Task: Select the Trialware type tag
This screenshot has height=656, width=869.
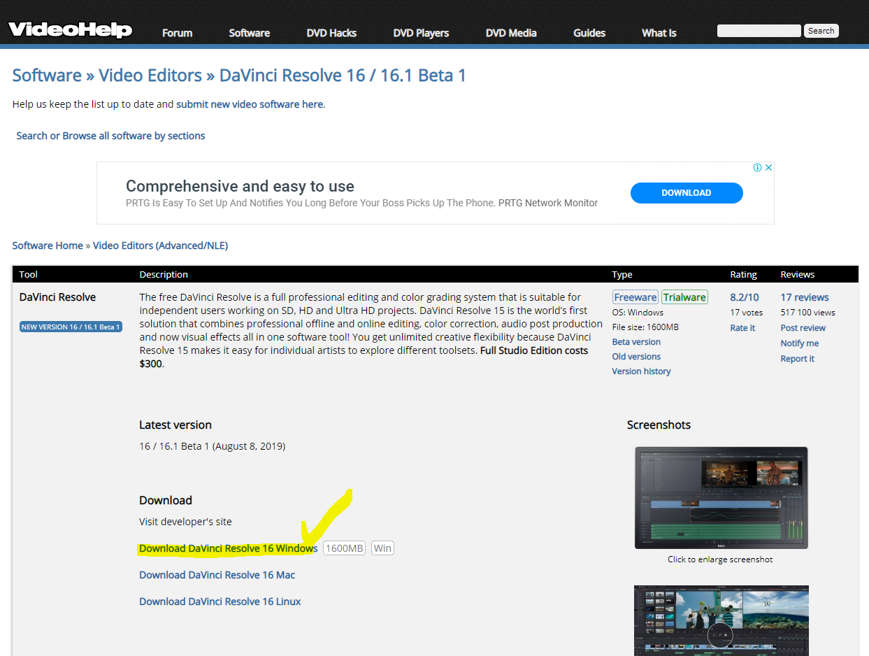Action: tap(684, 297)
